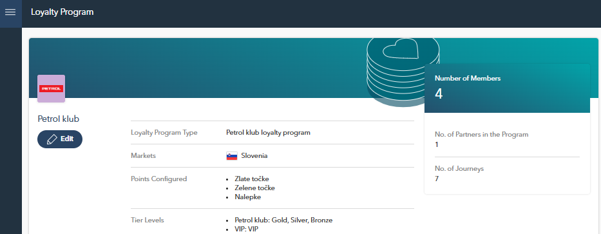Click the Loyalty Program page title

tap(62, 12)
